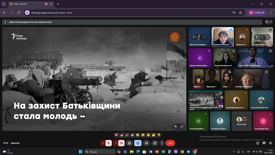The image size is (275, 155).
Task: Send the heart emoji reaction
Action: 116,135
